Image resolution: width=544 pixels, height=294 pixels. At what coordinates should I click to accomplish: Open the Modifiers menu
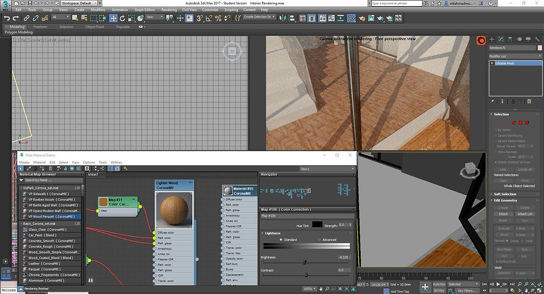pos(98,10)
